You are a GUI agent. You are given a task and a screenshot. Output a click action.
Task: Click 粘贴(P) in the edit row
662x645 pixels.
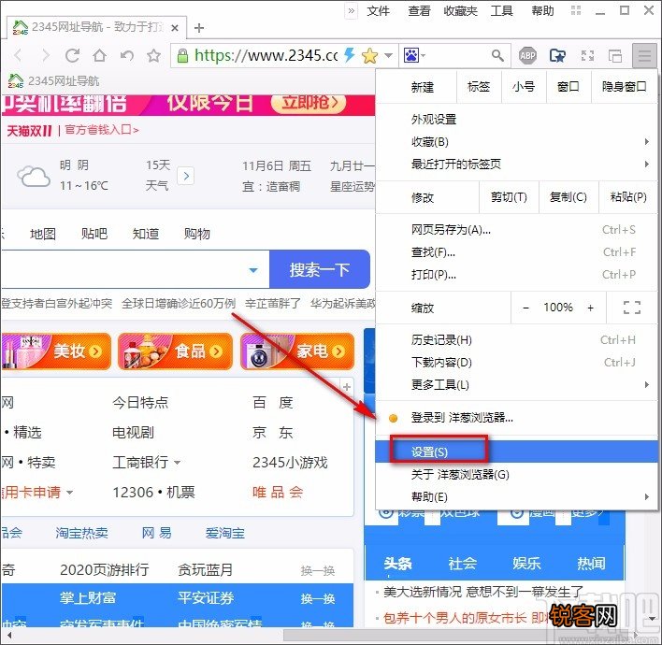coord(628,197)
